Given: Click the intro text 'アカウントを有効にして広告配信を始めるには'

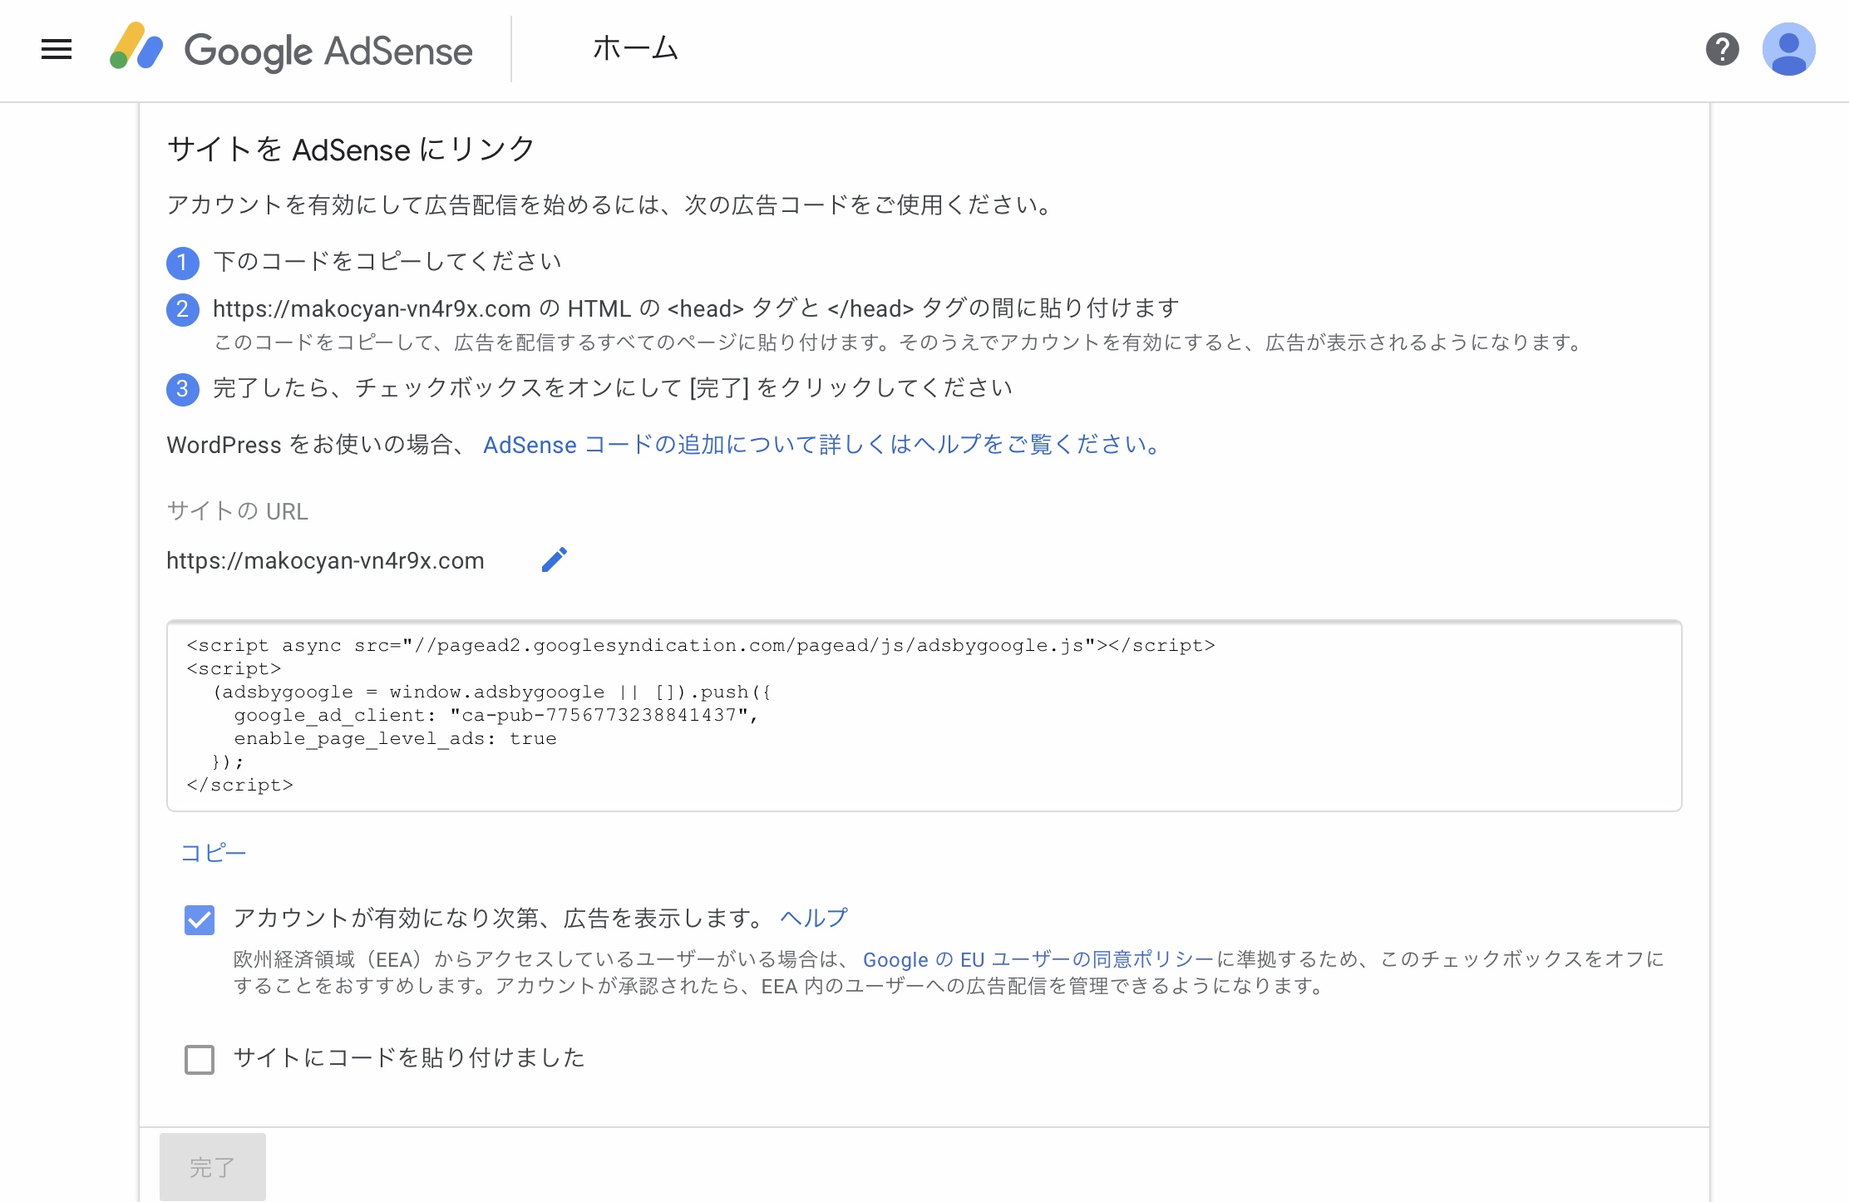Looking at the screenshot, I should click(612, 204).
